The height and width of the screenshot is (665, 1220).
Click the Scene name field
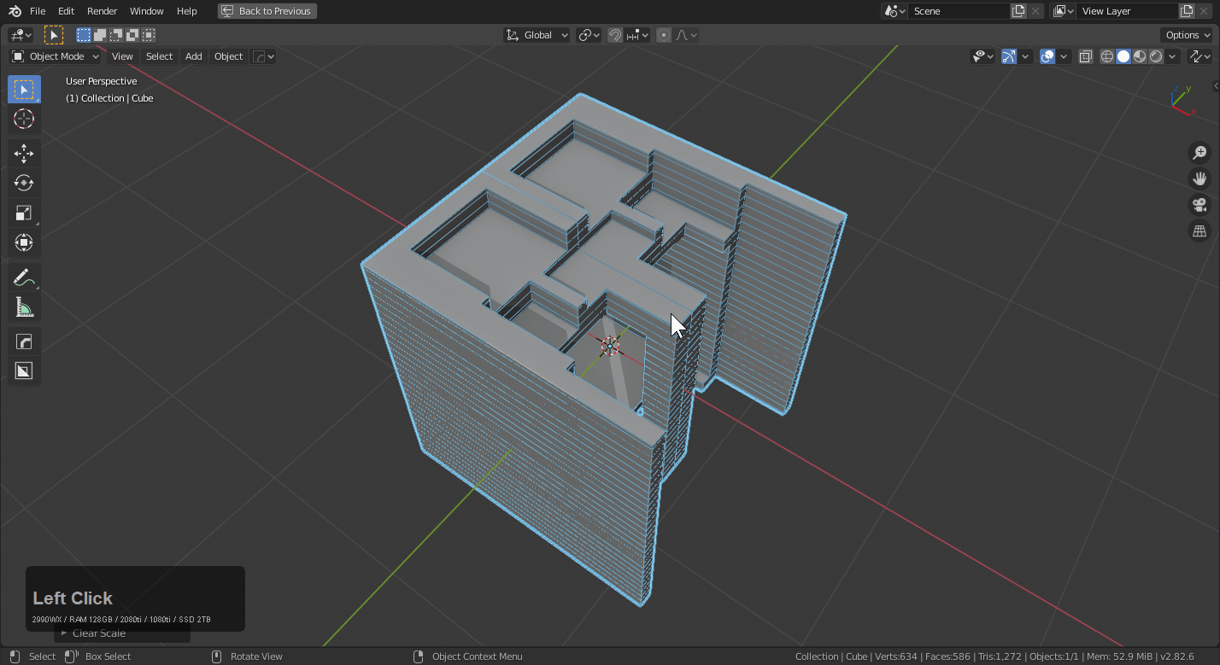click(957, 11)
